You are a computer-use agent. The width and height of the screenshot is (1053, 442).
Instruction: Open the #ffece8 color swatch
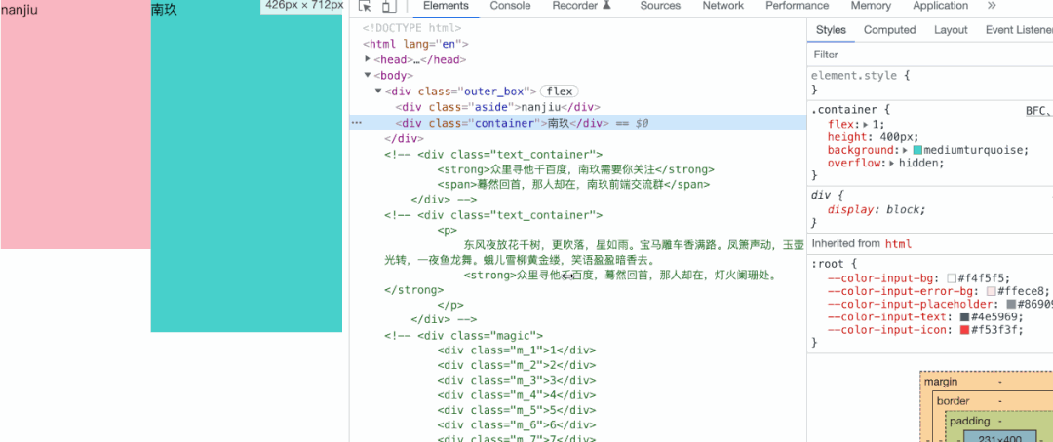point(992,291)
